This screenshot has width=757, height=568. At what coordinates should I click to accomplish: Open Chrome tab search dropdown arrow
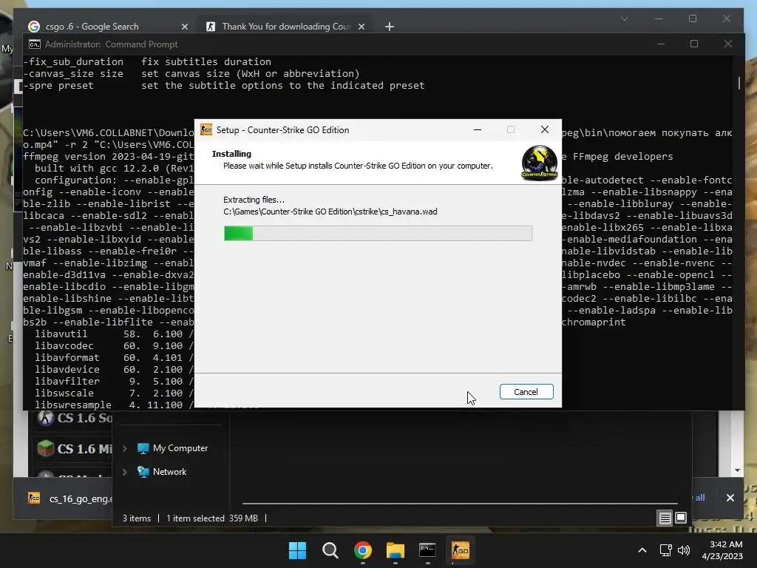624,18
